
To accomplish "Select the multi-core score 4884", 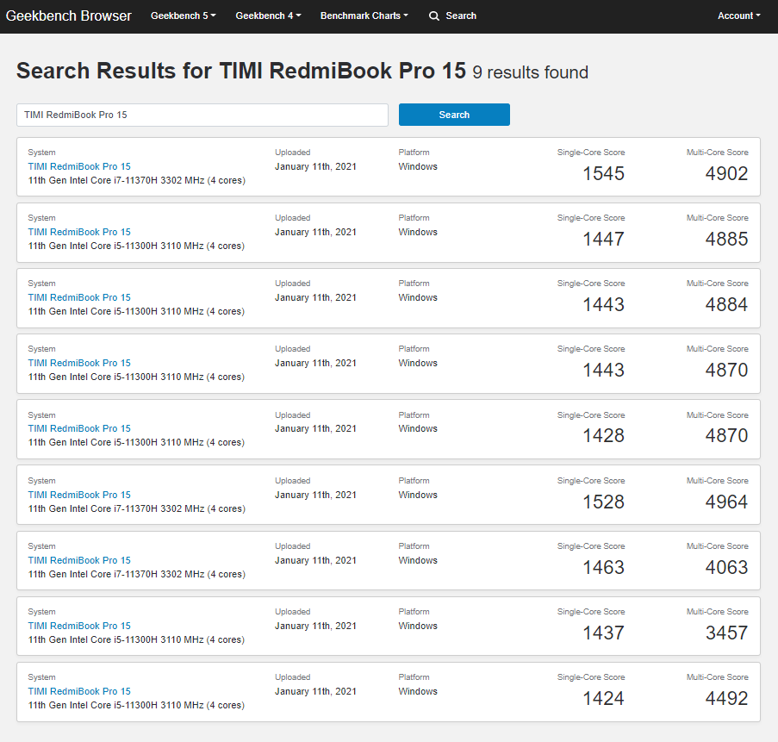I will 726,305.
